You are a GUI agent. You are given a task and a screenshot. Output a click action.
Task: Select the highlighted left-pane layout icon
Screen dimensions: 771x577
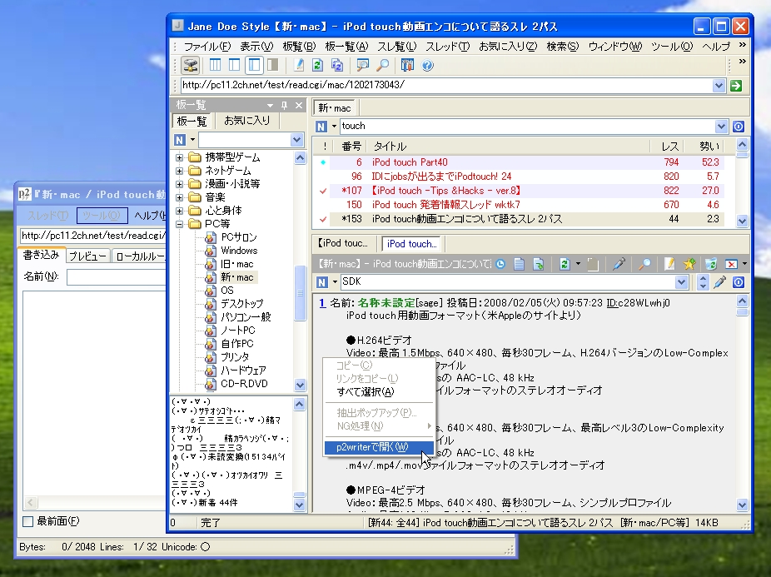(254, 66)
